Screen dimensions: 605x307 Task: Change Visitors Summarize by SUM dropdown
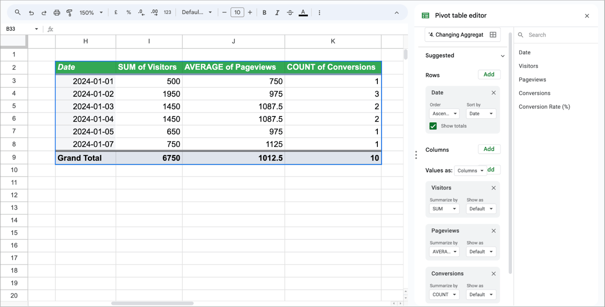pos(444,209)
